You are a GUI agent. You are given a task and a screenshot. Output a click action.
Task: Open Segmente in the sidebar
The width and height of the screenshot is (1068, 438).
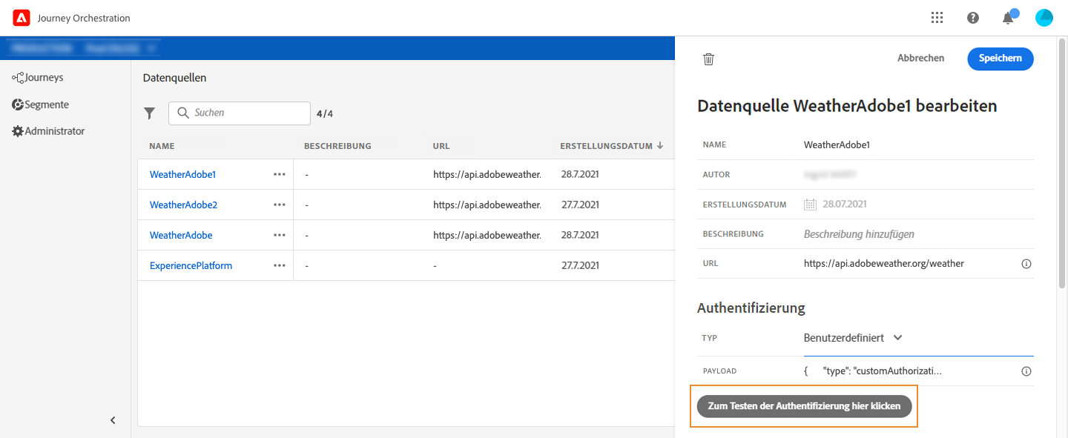[x=41, y=104]
